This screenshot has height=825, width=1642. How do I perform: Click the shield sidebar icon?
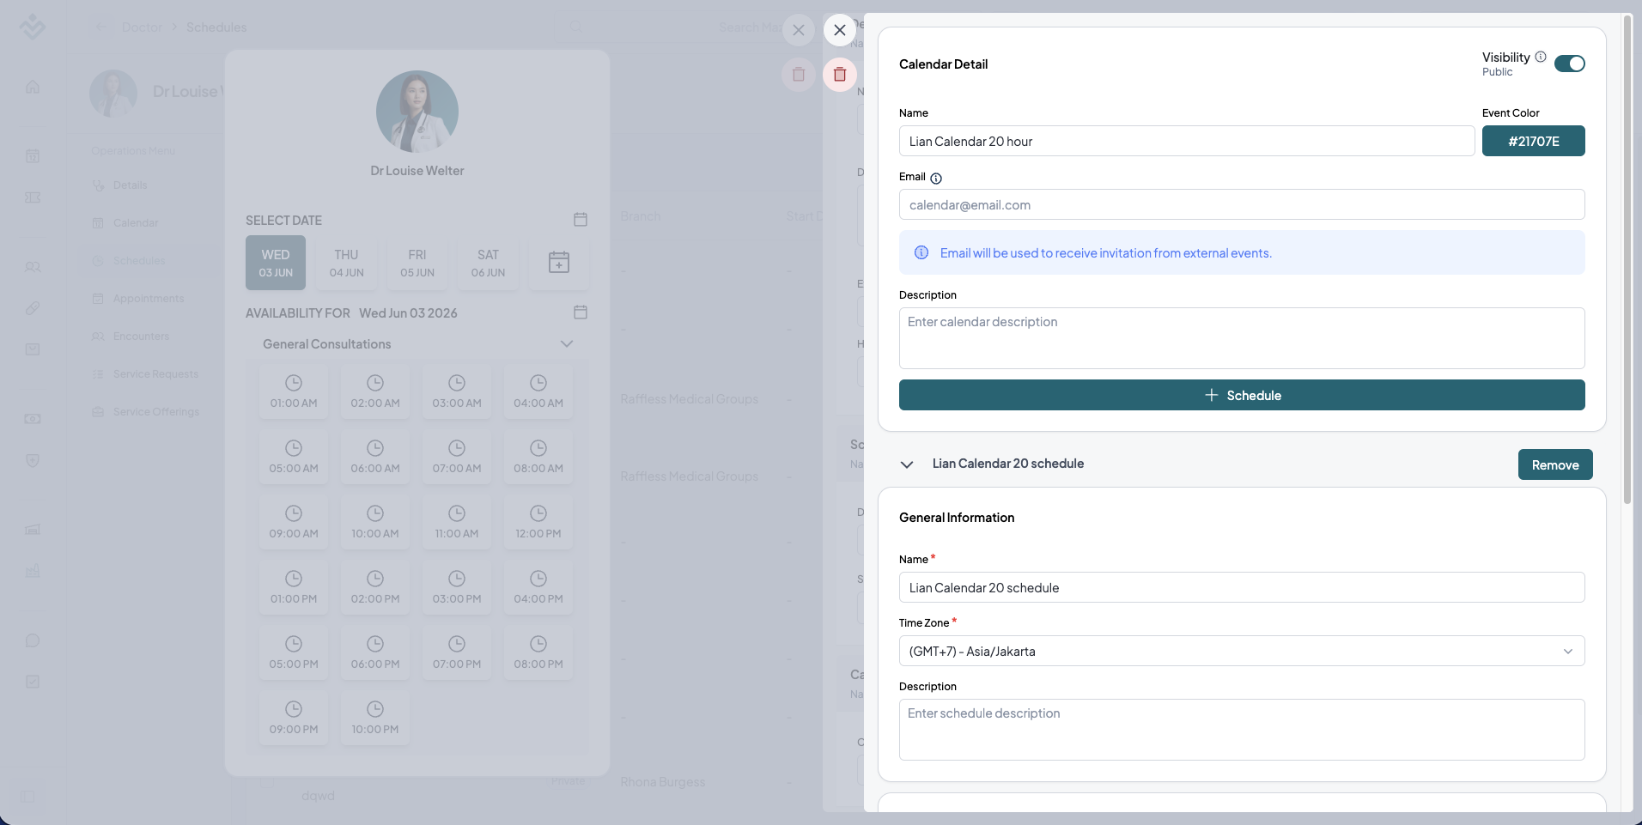[33, 460]
